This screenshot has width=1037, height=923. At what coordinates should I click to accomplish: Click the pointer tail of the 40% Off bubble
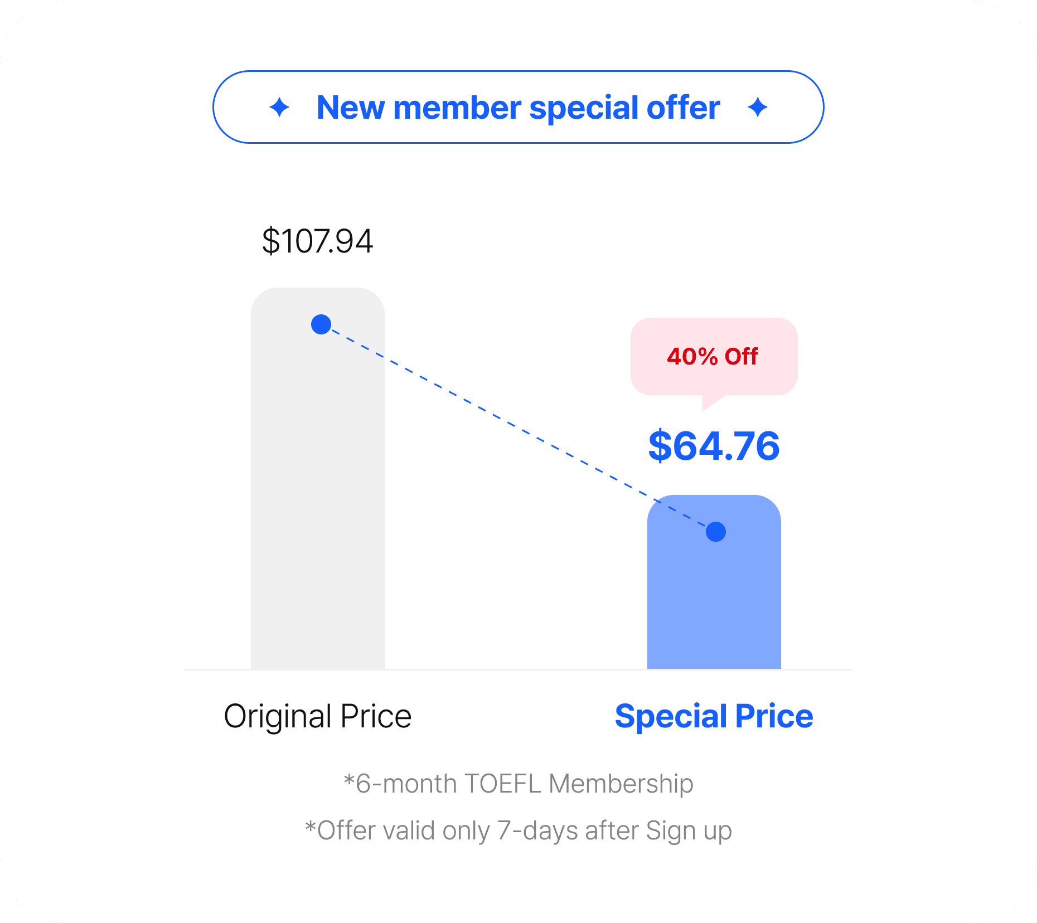713,402
